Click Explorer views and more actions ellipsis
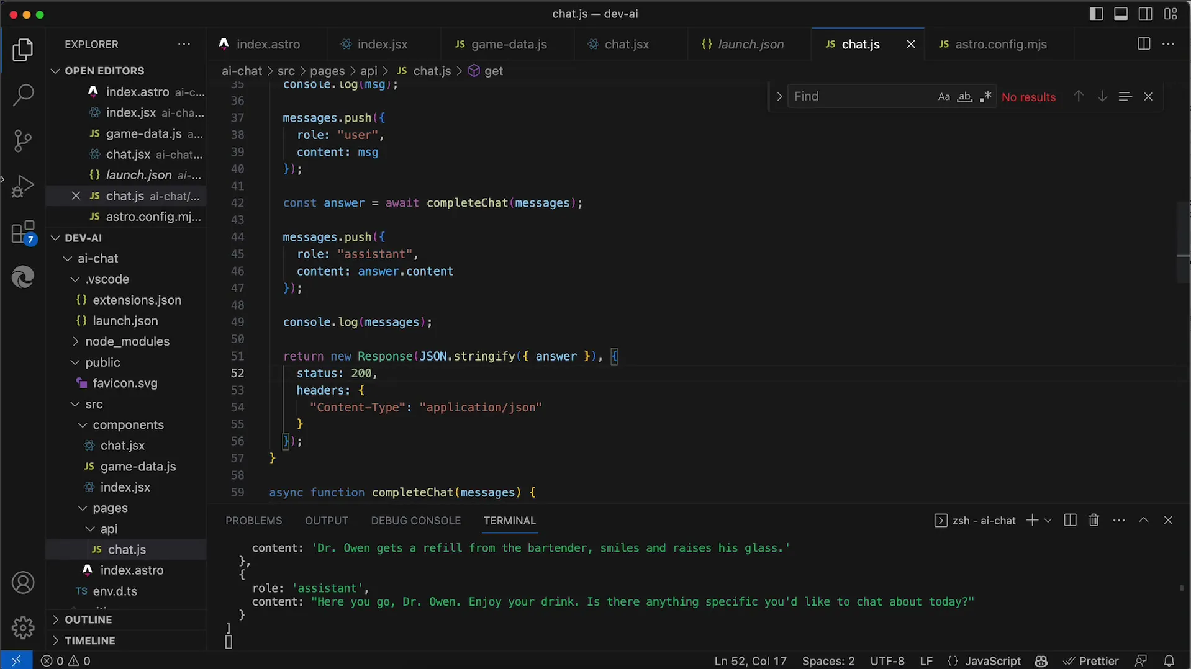 (184, 44)
